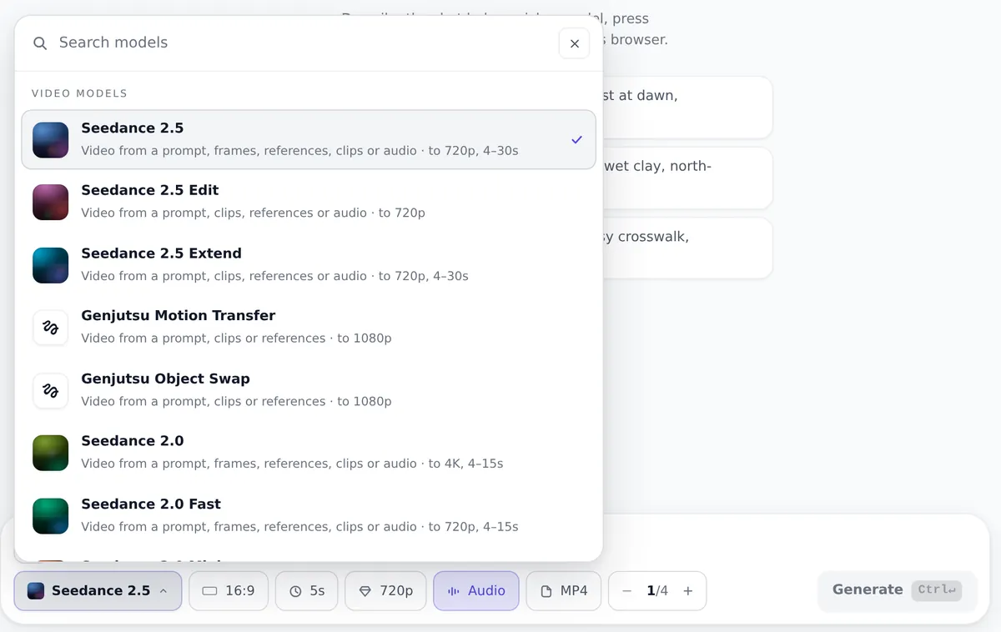
Task: Focus the Search models input field
Action: click(300, 43)
